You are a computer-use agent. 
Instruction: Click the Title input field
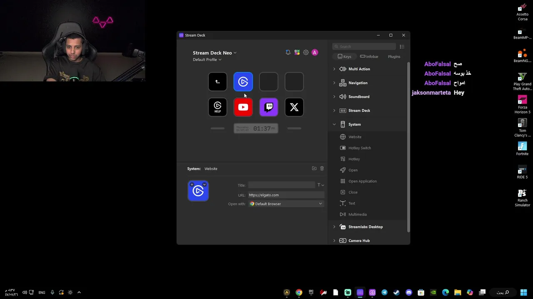pos(282,185)
